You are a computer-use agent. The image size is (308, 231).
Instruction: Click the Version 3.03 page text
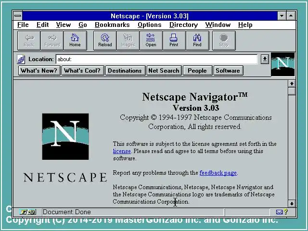pyautogui.click(x=196, y=108)
